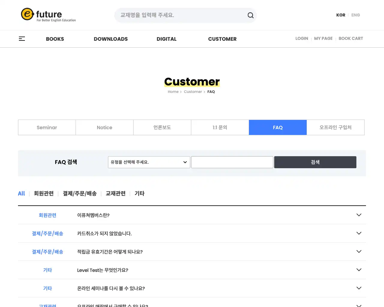Click Home in the breadcrumb

[173, 92]
